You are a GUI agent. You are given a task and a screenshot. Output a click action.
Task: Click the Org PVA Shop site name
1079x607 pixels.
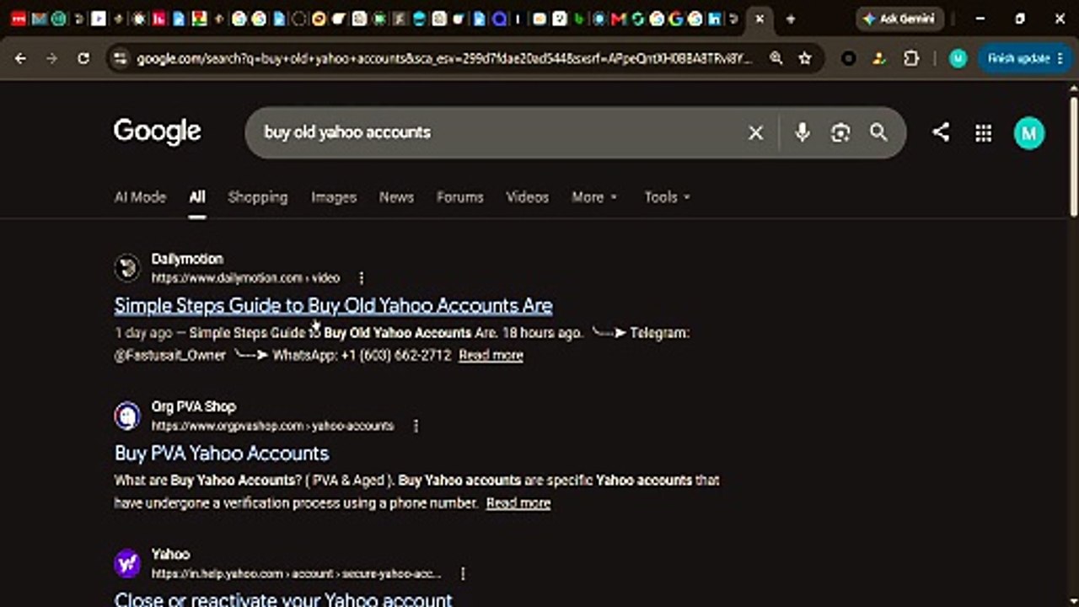193,406
